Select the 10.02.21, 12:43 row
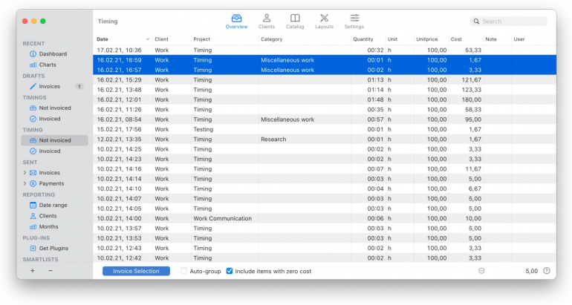Viewport: 572px width, 305px height. (x=325, y=248)
